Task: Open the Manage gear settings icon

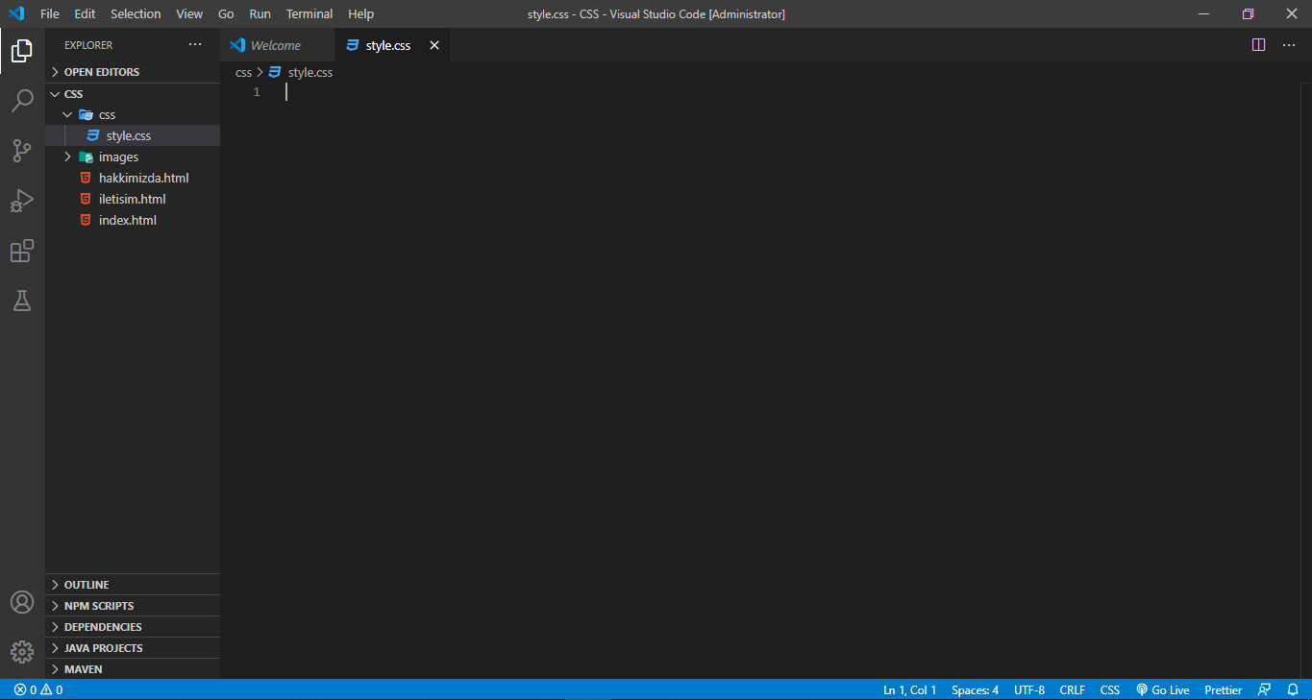Action: pos(22,652)
